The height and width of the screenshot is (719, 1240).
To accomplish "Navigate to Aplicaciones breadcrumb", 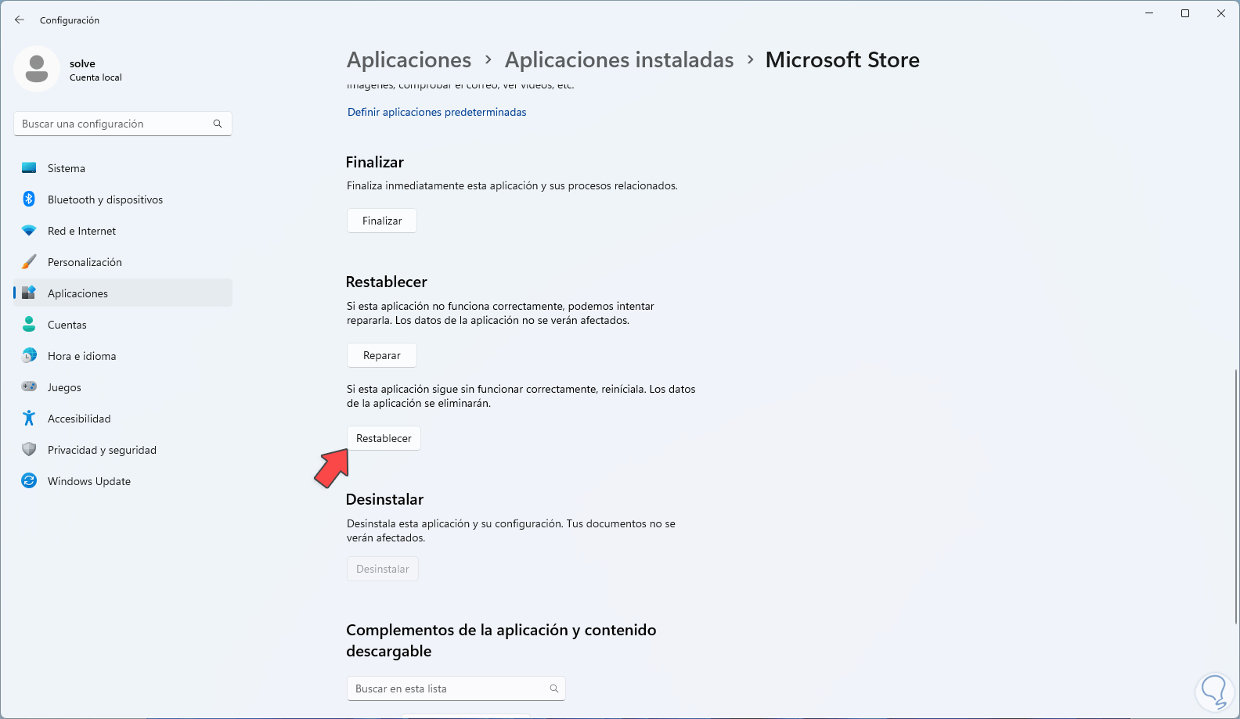I will 409,59.
